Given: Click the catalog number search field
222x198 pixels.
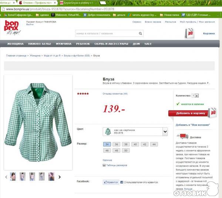Looking at the screenshot, I should [106, 34].
